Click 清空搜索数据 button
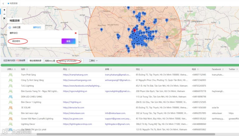This screenshot has width=239, height=136. click(x=35, y=61)
